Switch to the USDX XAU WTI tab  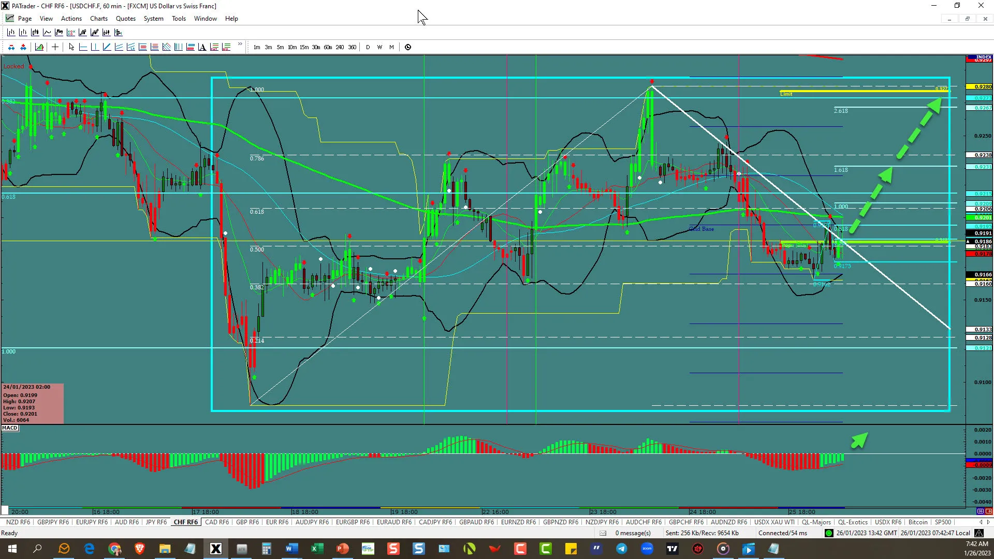tap(774, 522)
